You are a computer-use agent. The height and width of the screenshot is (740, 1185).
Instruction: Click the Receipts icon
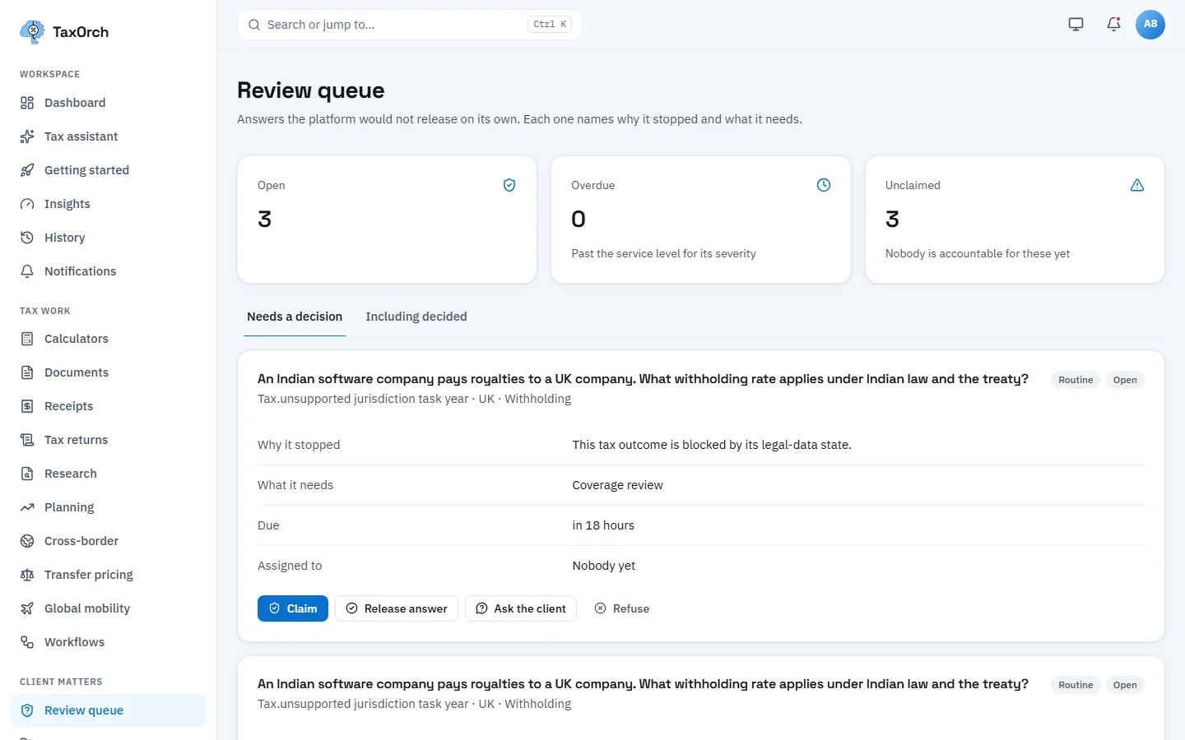coord(27,406)
